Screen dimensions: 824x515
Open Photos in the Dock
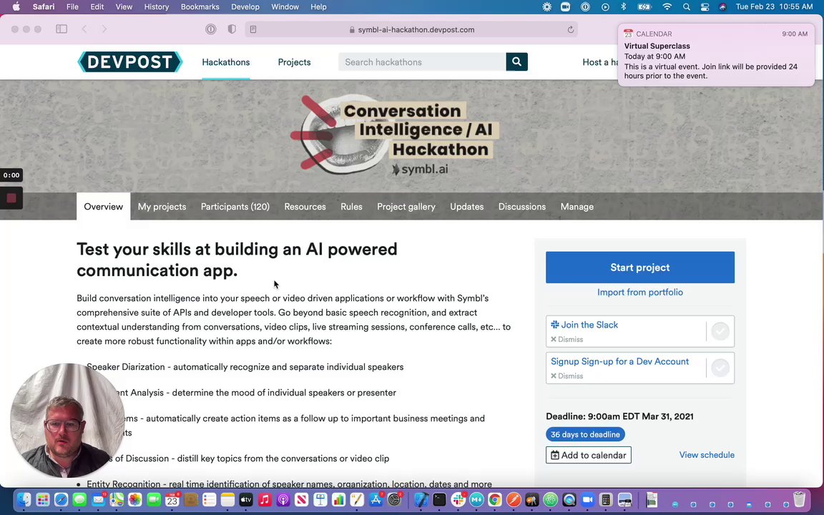[135, 500]
